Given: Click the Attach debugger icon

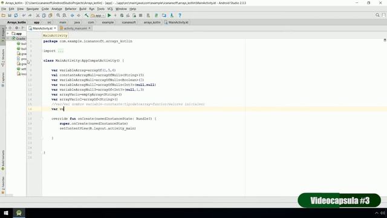Looking at the screenshot, I should click(x=134, y=15).
